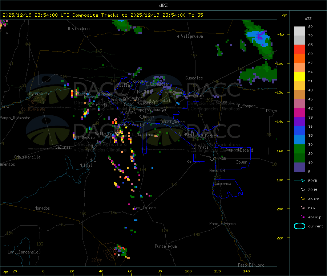Screen dimensions: 327x276
Task: Click the 'Bowen' map label
Action: pos(242,162)
